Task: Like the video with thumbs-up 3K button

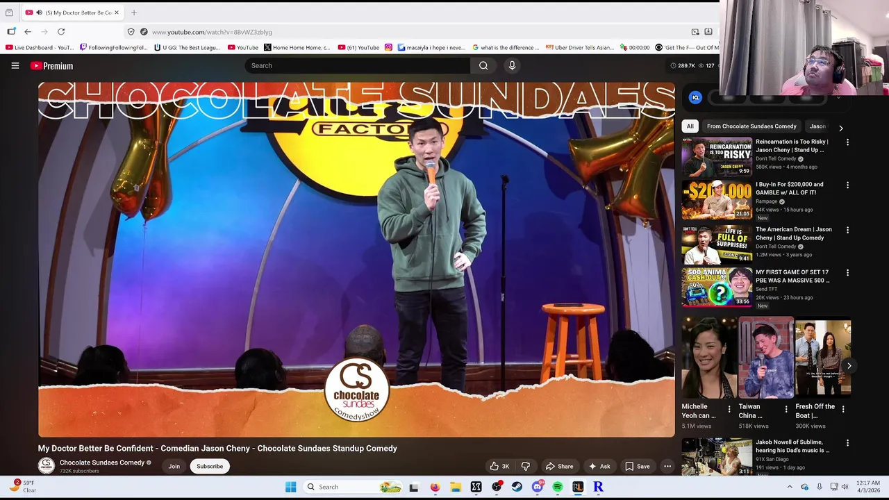Action: pos(499,467)
